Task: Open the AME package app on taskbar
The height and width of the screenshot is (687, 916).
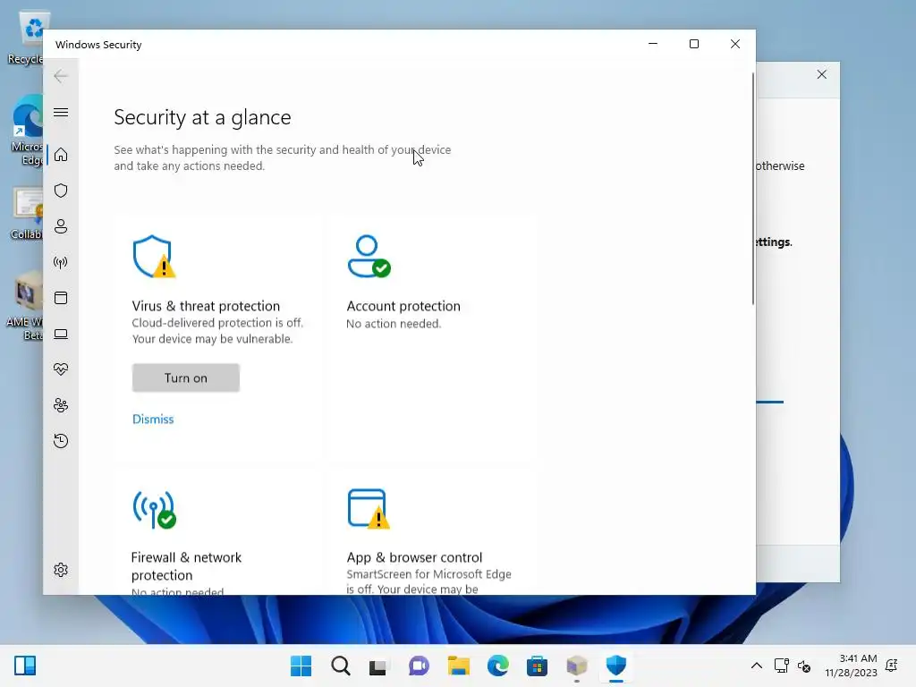Action: 577,666
